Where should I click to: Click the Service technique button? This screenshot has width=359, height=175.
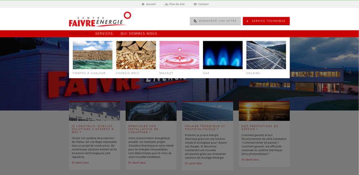266,21
